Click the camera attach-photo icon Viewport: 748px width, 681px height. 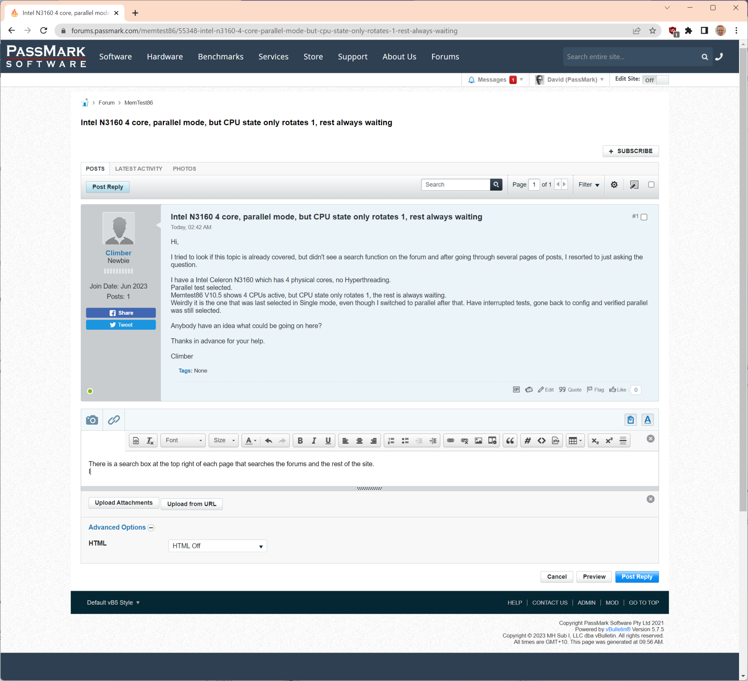pyautogui.click(x=92, y=420)
